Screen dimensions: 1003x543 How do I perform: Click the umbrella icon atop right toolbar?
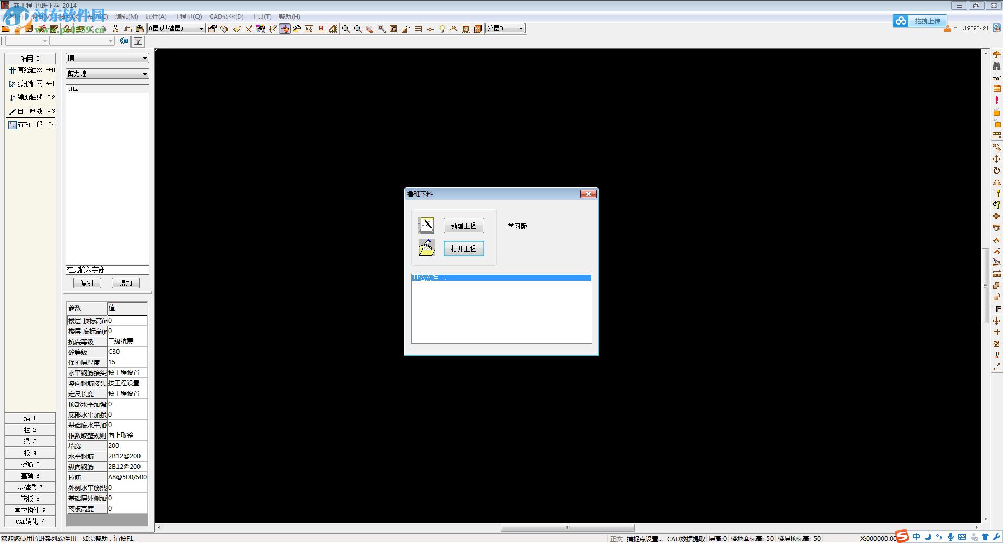(996, 55)
